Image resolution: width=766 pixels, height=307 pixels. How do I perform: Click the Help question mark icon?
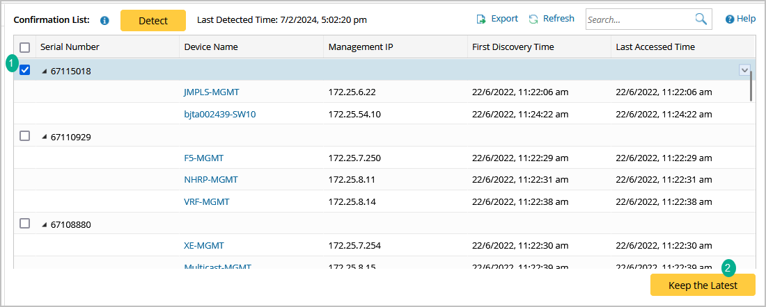coord(730,19)
